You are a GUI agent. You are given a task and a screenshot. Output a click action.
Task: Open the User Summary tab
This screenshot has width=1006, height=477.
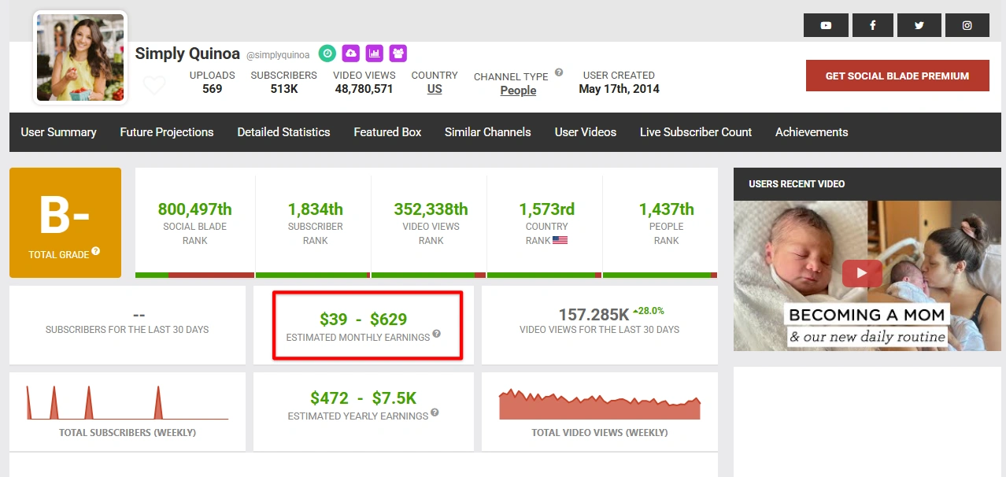(58, 132)
